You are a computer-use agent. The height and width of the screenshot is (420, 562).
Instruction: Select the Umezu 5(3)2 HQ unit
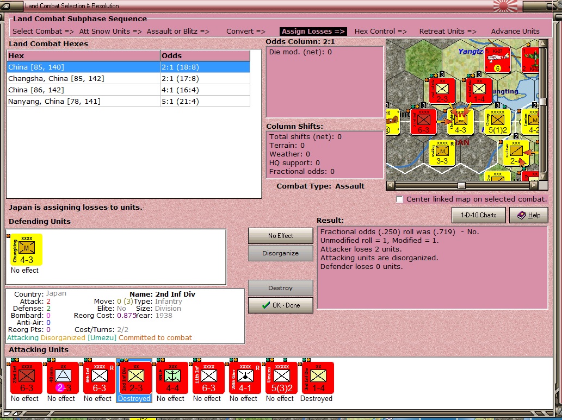pyautogui.click(x=282, y=378)
